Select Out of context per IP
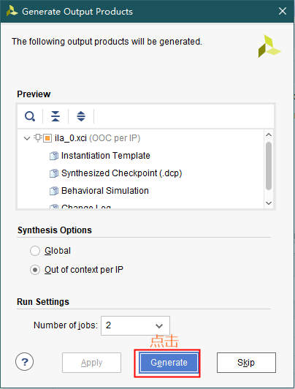The height and width of the screenshot is (389, 295). click(x=35, y=270)
